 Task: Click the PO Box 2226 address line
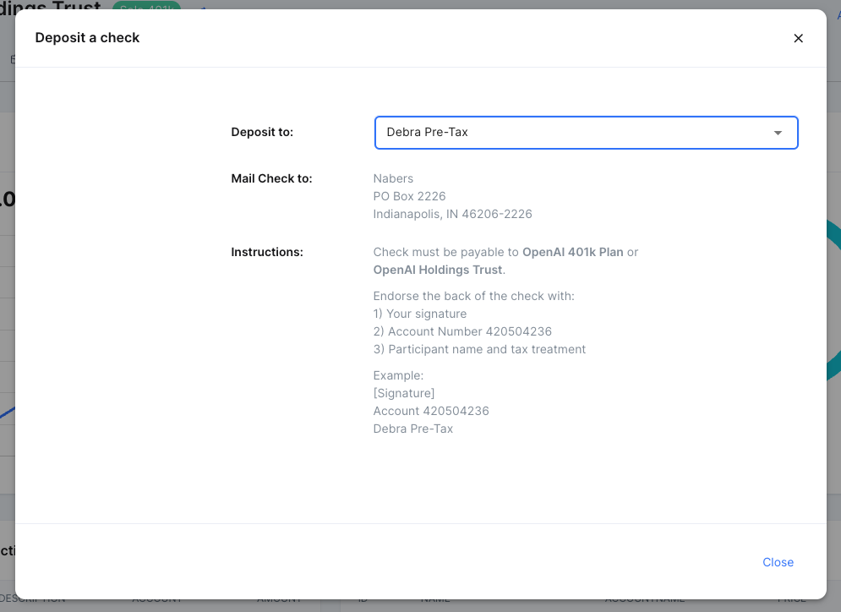click(409, 196)
